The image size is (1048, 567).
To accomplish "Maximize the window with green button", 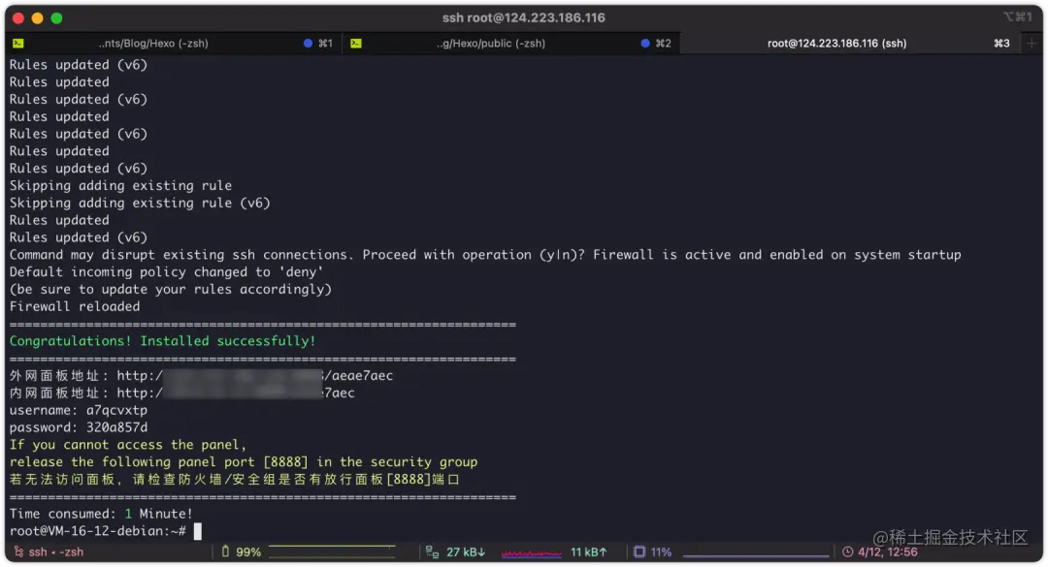I will [57, 18].
